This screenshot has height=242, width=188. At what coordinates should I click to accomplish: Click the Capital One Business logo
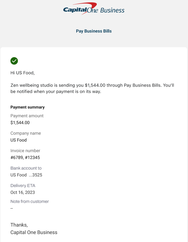[94, 9]
